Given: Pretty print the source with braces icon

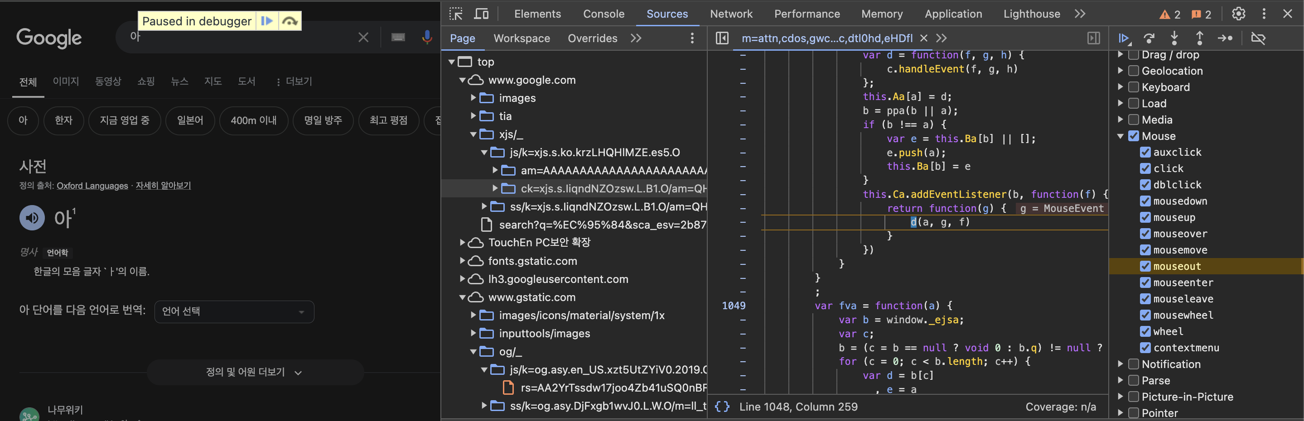Looking at the screenshot, I should tap(722, 407).
